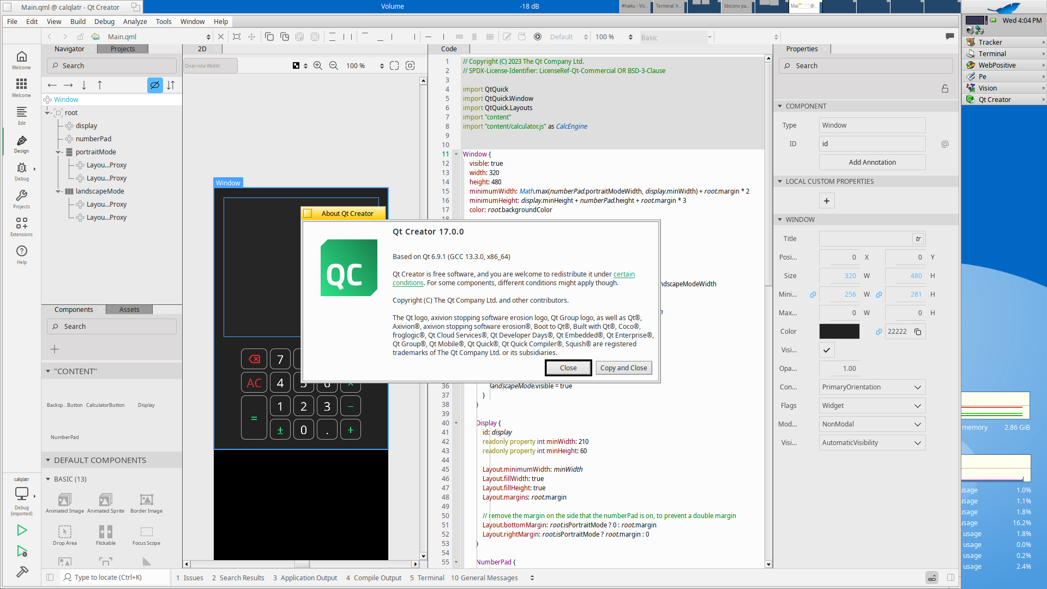Click the zoom to fit all icon
The height and width of the screenshot is (589, 1047).
tap(394, 65)
